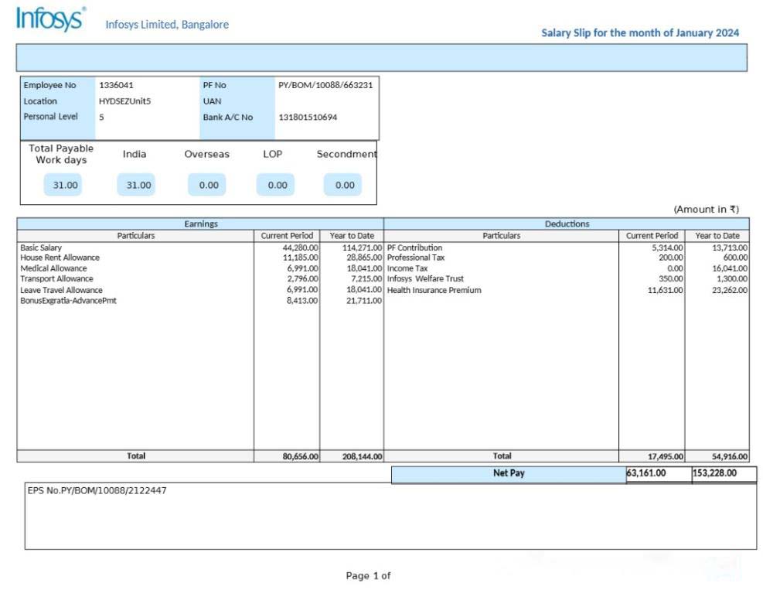
Task: Click the Deductions section header
Action: point(567,224)
